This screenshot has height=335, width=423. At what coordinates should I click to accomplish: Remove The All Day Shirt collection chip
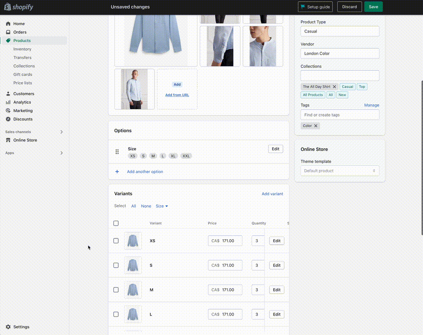334,86
